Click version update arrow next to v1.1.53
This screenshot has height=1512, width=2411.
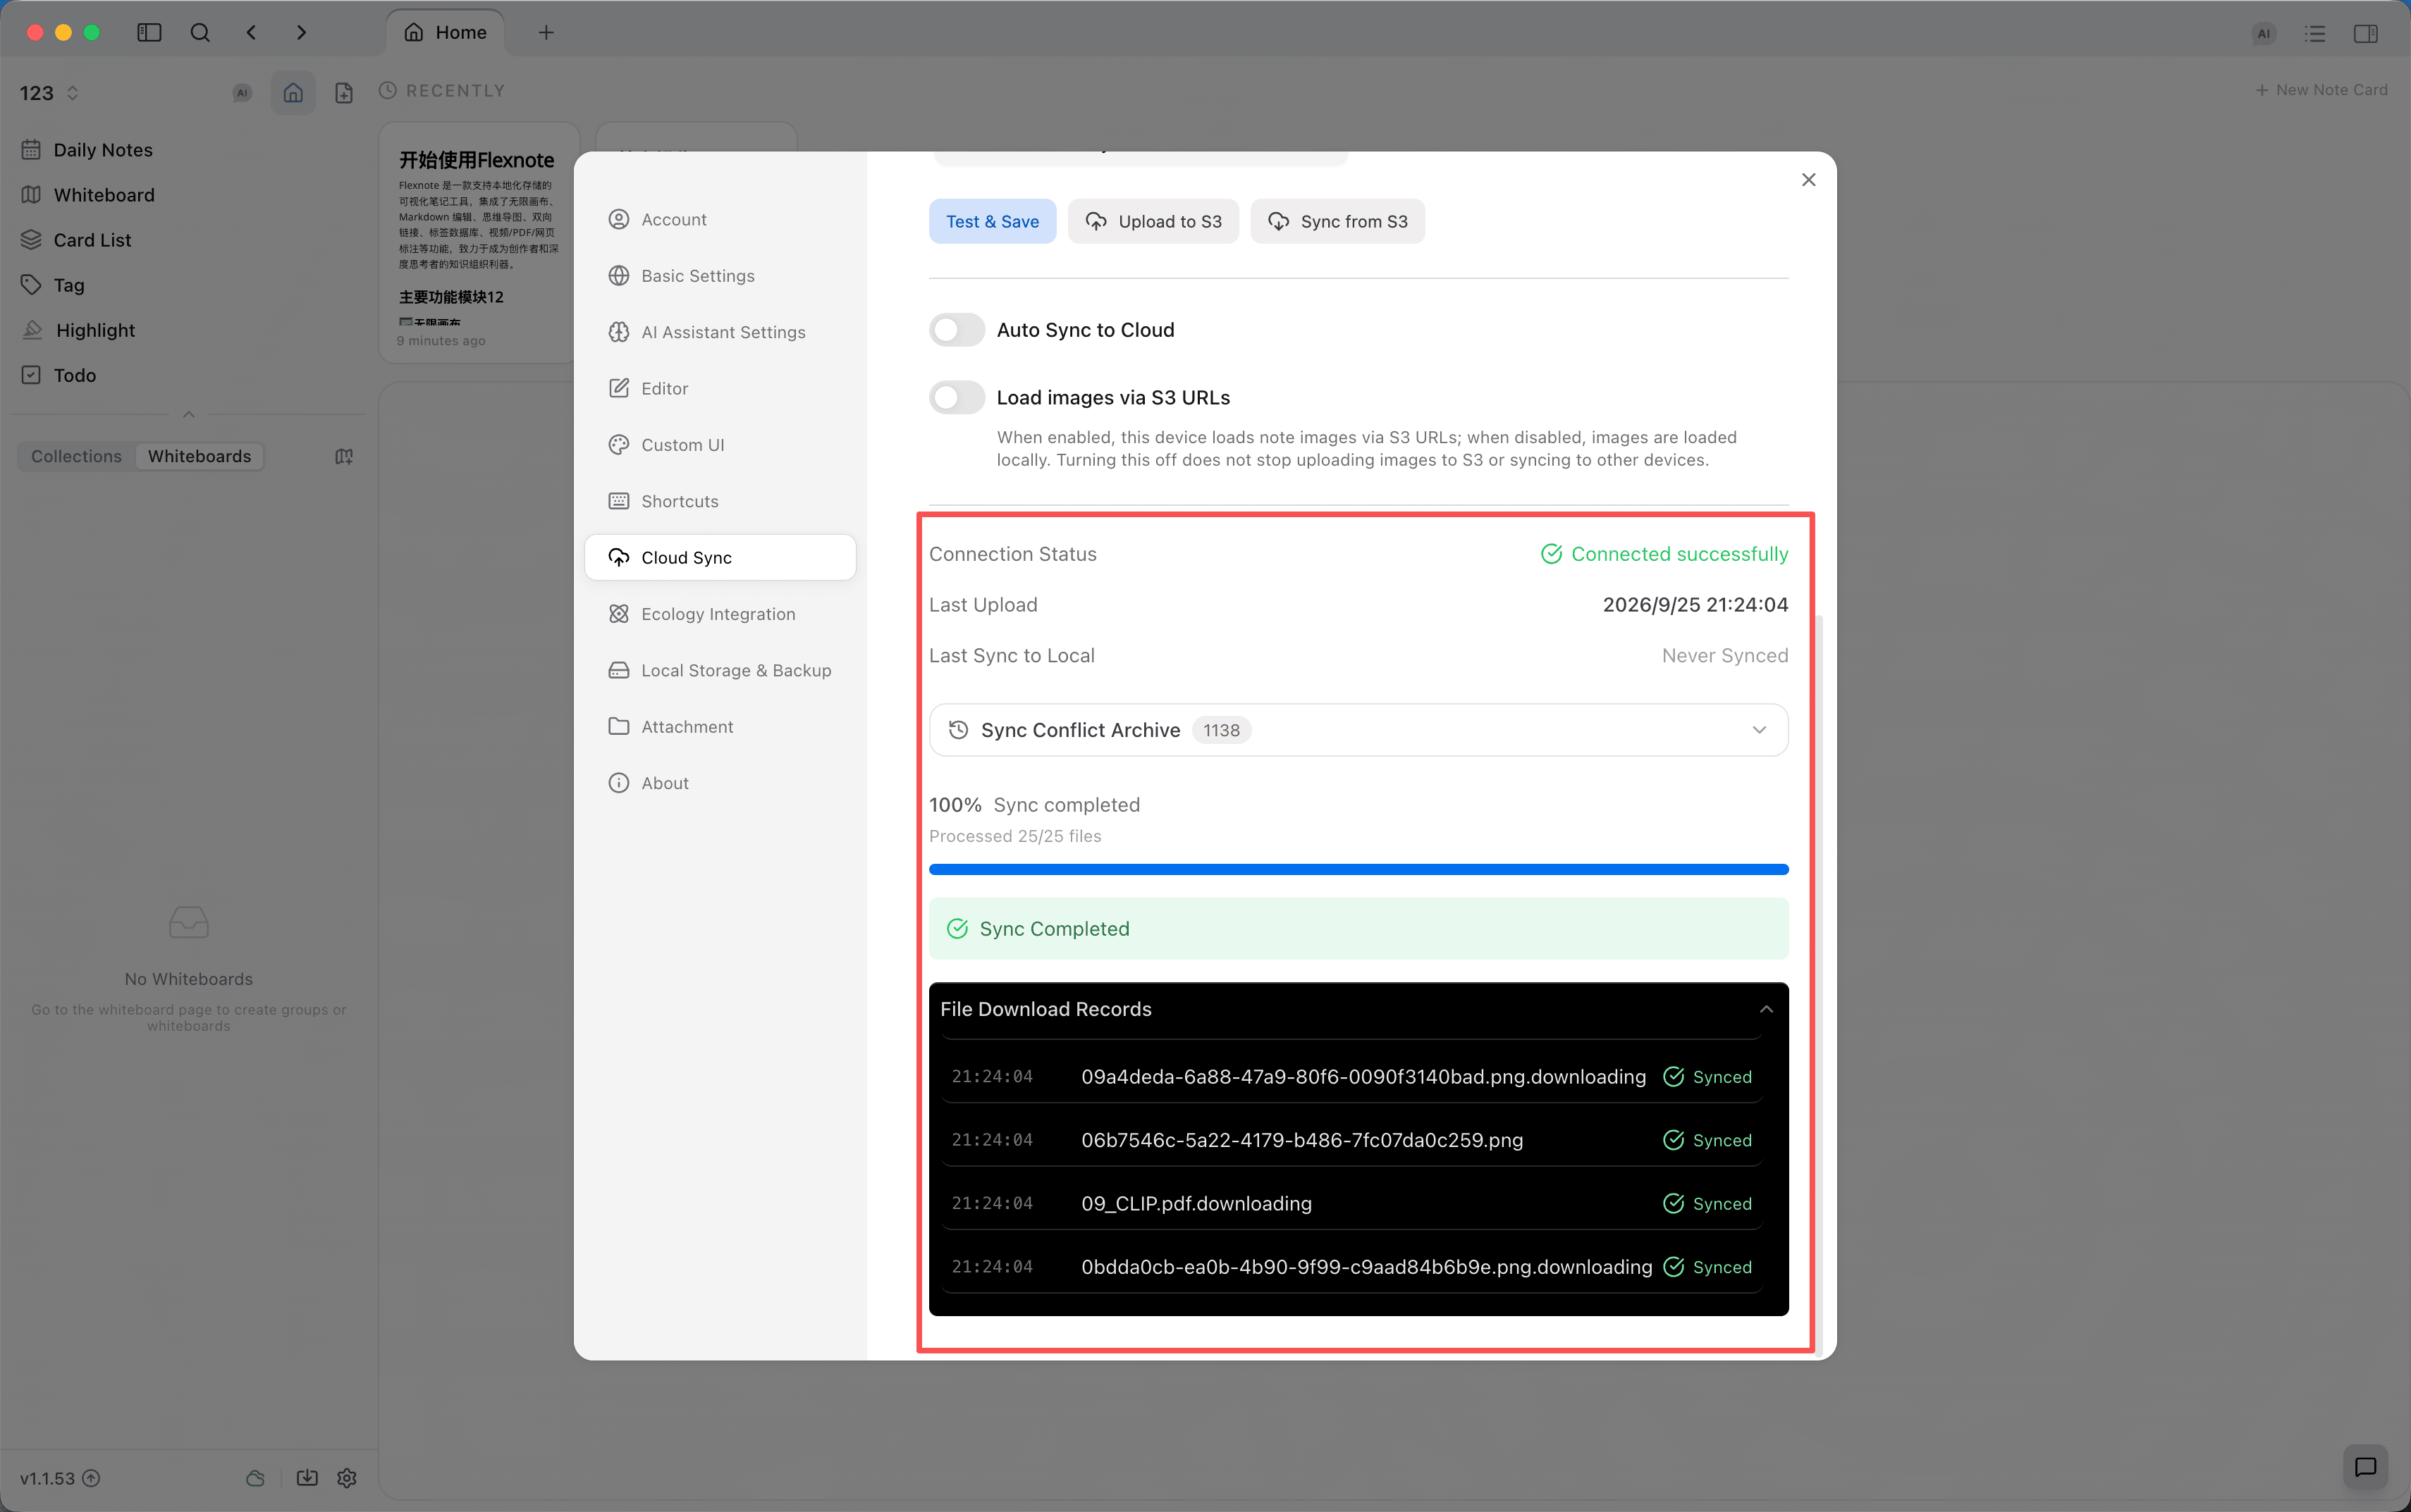pyautogui.click(x=91, y=1478)
